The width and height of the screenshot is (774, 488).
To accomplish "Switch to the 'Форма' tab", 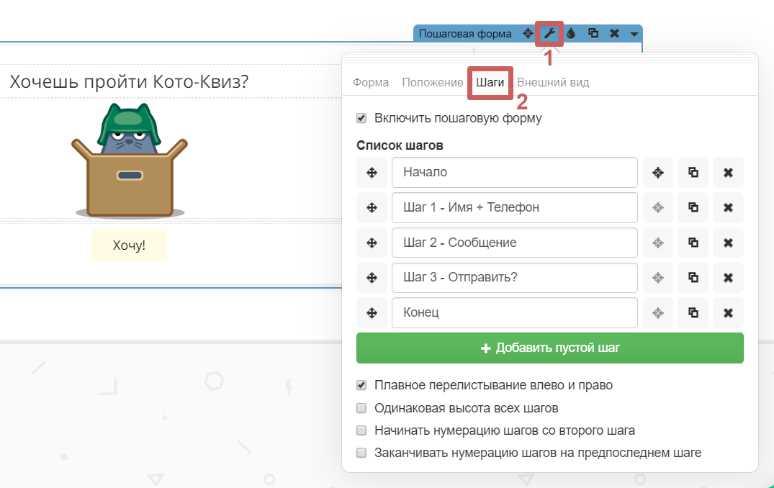I will click(371, 82).
